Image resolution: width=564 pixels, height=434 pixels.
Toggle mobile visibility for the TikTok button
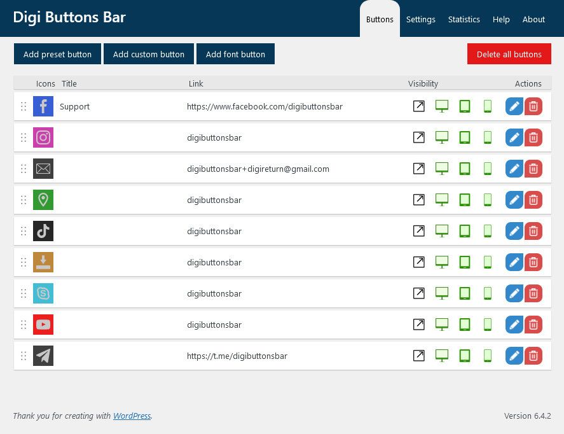coord(488,231)
